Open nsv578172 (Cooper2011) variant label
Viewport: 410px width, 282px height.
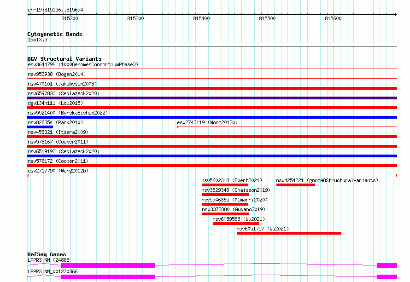[58, 161]
